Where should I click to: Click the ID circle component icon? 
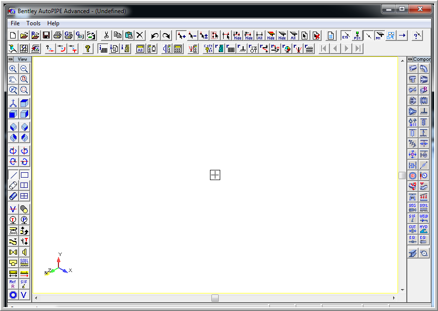coord(413,175)
